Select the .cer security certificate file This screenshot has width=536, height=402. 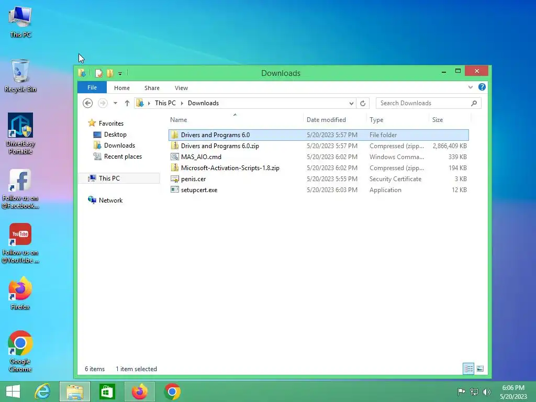point(318,178)
